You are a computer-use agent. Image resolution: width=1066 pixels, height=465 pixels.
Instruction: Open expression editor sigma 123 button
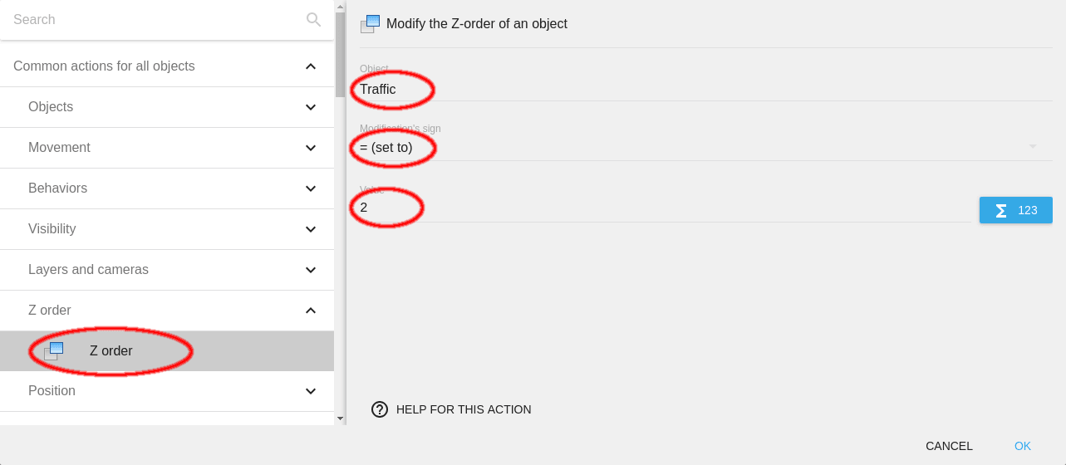[1016, 210]
